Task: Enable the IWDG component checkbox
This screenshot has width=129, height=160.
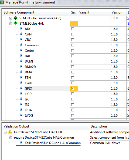Action: (x=73, y=115)
